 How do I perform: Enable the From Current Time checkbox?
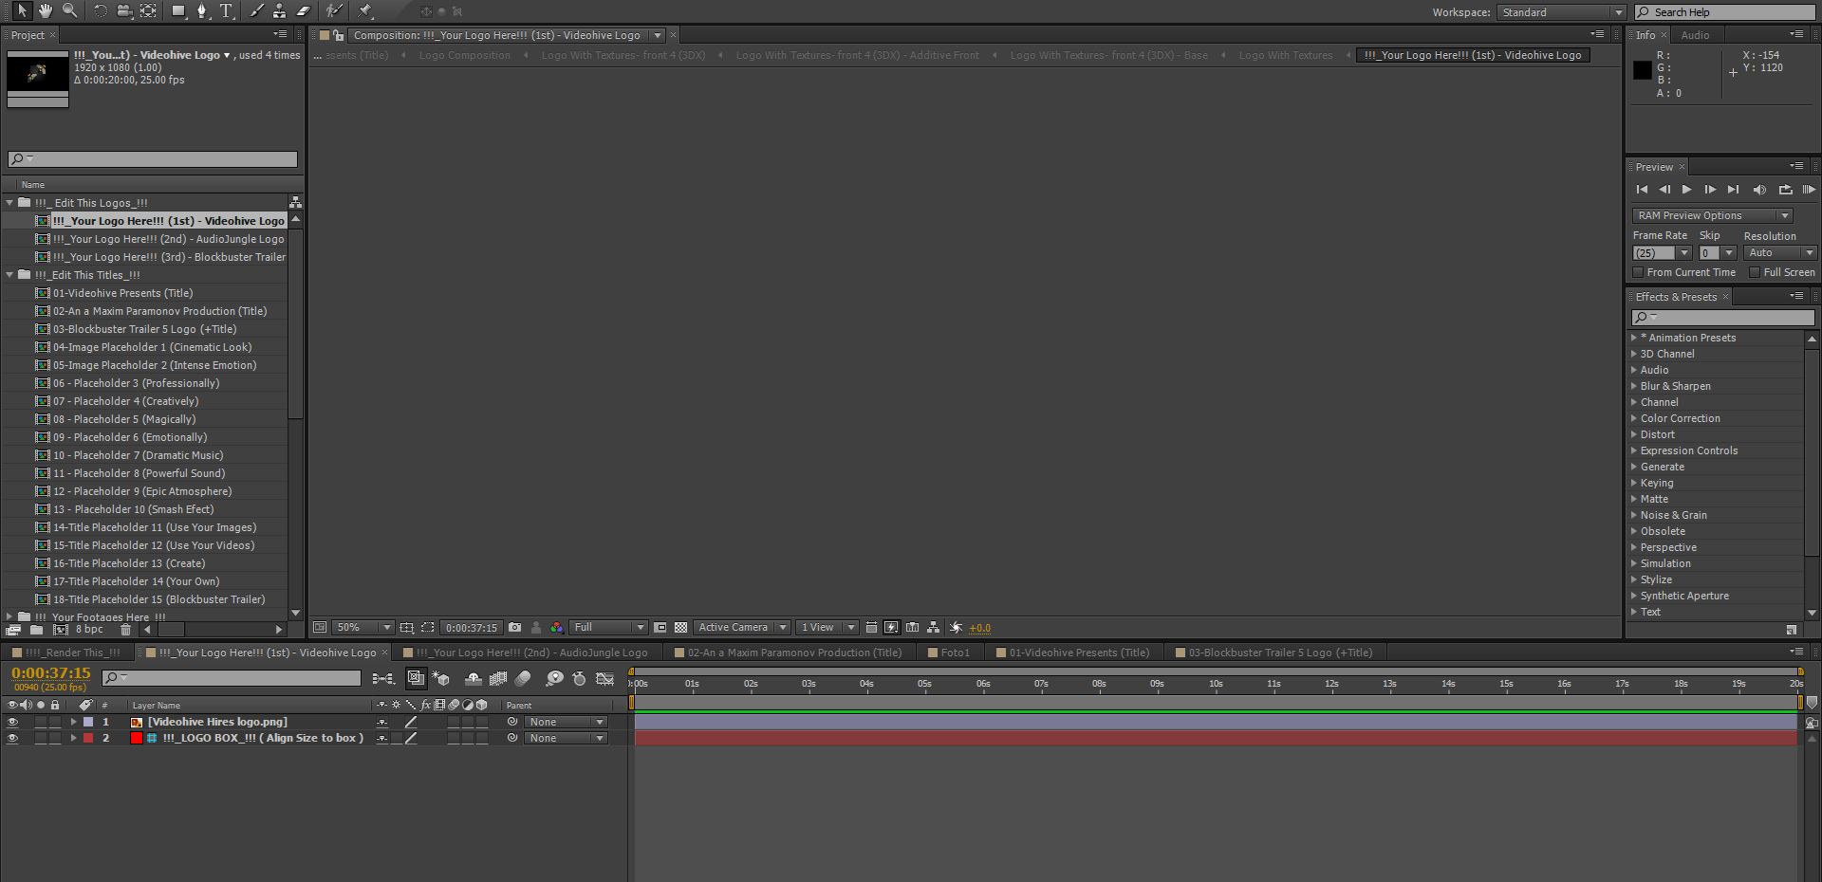[x=1638, y=272]
